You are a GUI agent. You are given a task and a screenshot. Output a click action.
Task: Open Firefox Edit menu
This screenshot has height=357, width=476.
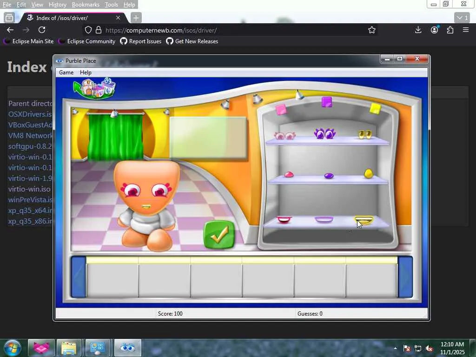click(21, 5)
